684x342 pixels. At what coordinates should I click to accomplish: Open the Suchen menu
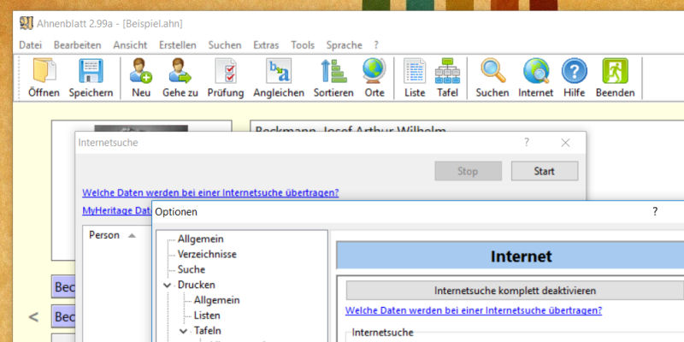point(225,45)
